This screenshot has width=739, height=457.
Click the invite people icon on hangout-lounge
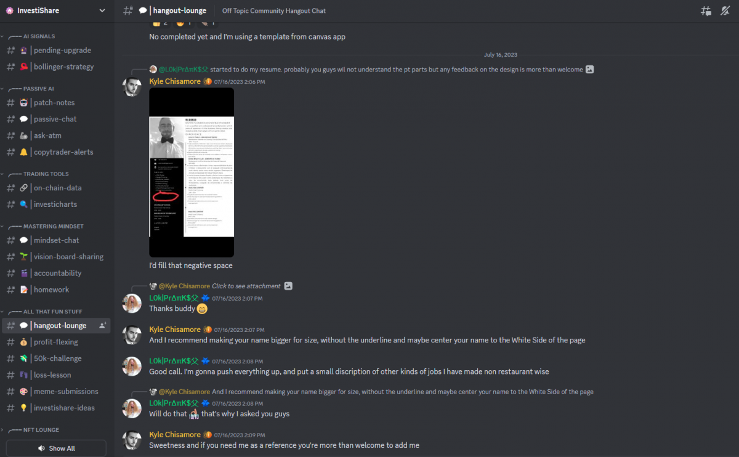pyautogui.click(x=103, y=325)
